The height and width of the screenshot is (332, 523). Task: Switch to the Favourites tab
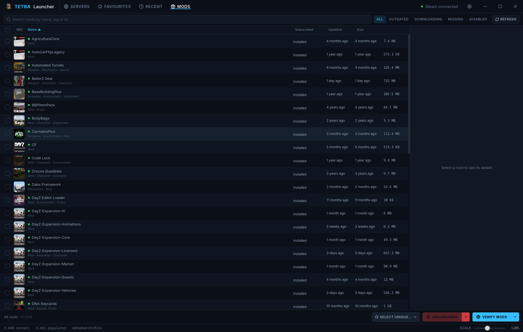coord(114,7)
